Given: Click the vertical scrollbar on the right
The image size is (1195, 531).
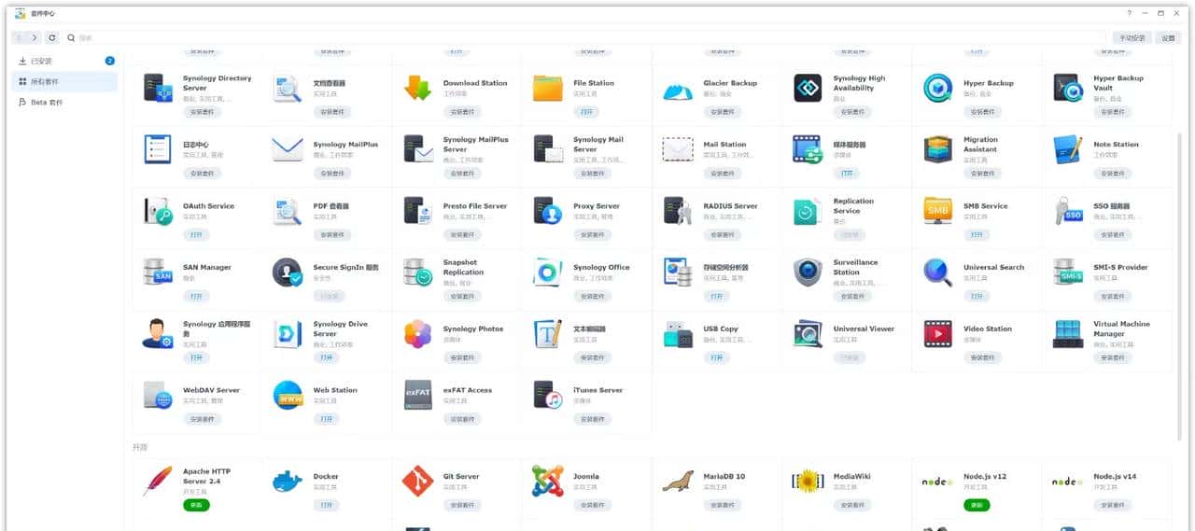Looking at the screenshot, I should pyautogui.click(x=1177, y=280).
